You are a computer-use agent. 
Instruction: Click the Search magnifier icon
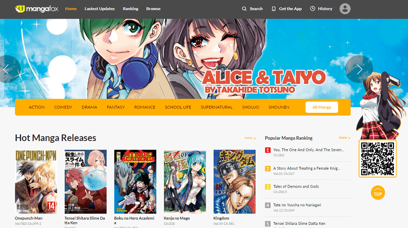[x=244, y=9]
